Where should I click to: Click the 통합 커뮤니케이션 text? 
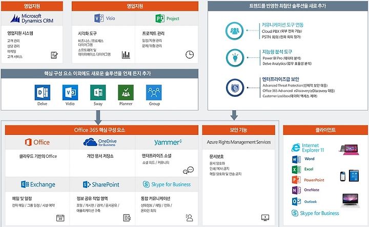pyautogui.click(x=156, y=198)
